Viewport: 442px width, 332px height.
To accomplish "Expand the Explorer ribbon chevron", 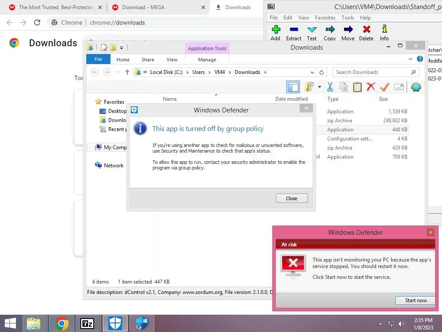I will point(410,59).
